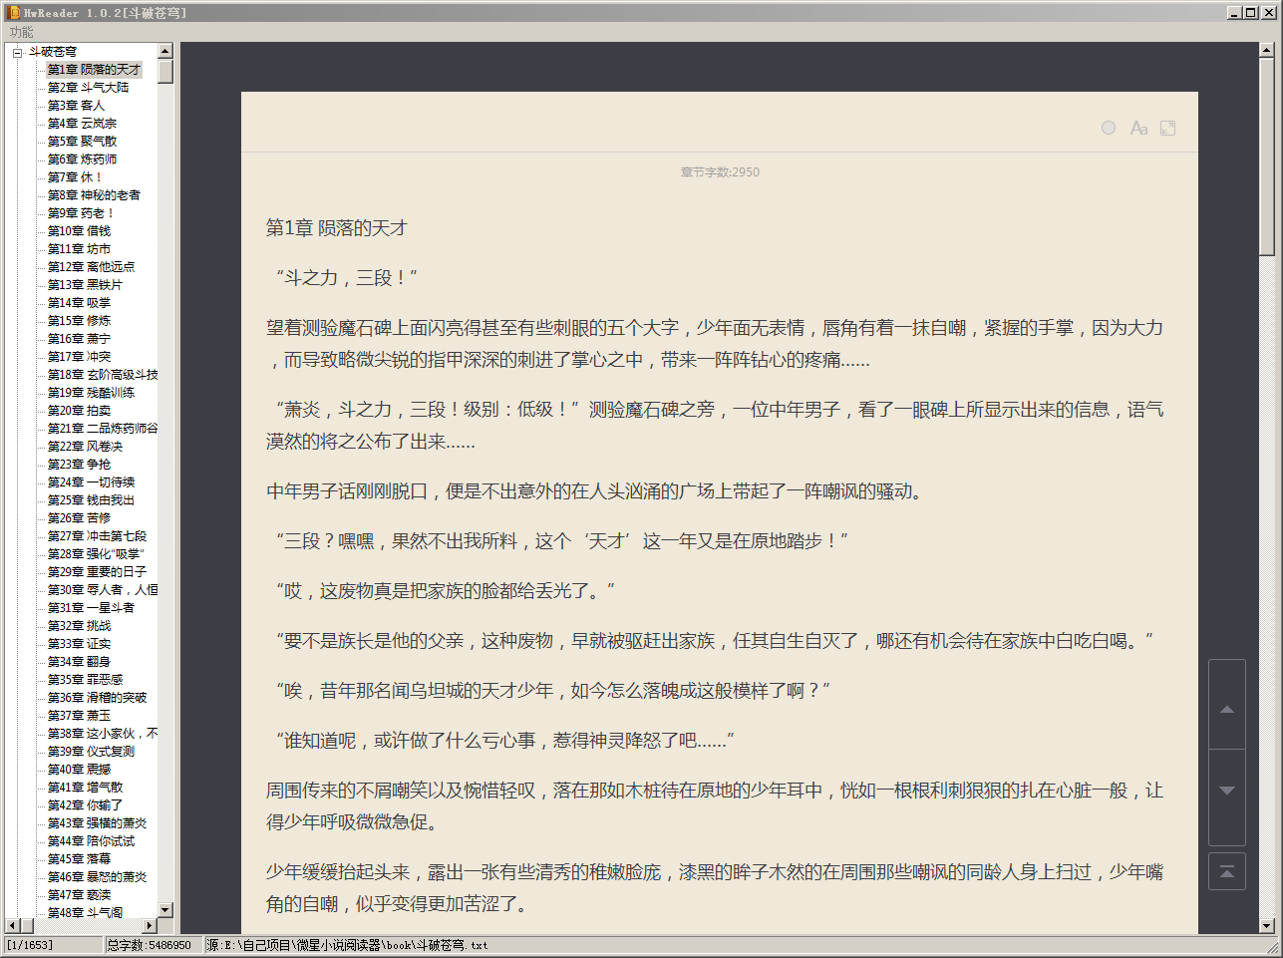Screen dimensions: 1283x958
Task: Click the round theme color icon
Action: pos(1109,128)
